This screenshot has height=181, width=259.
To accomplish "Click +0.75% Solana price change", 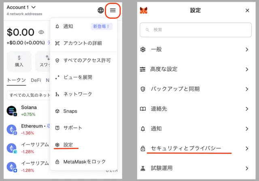I will point(28,114).
